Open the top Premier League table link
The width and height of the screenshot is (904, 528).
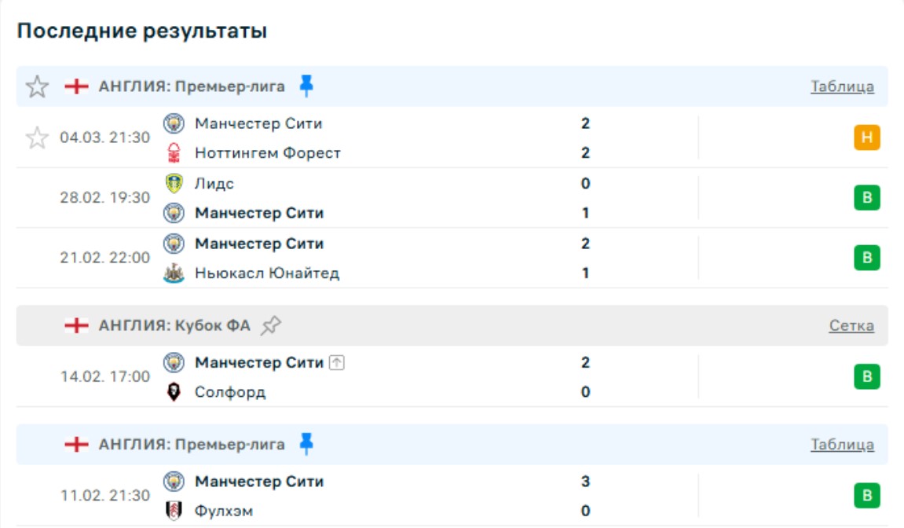(842, 87)
